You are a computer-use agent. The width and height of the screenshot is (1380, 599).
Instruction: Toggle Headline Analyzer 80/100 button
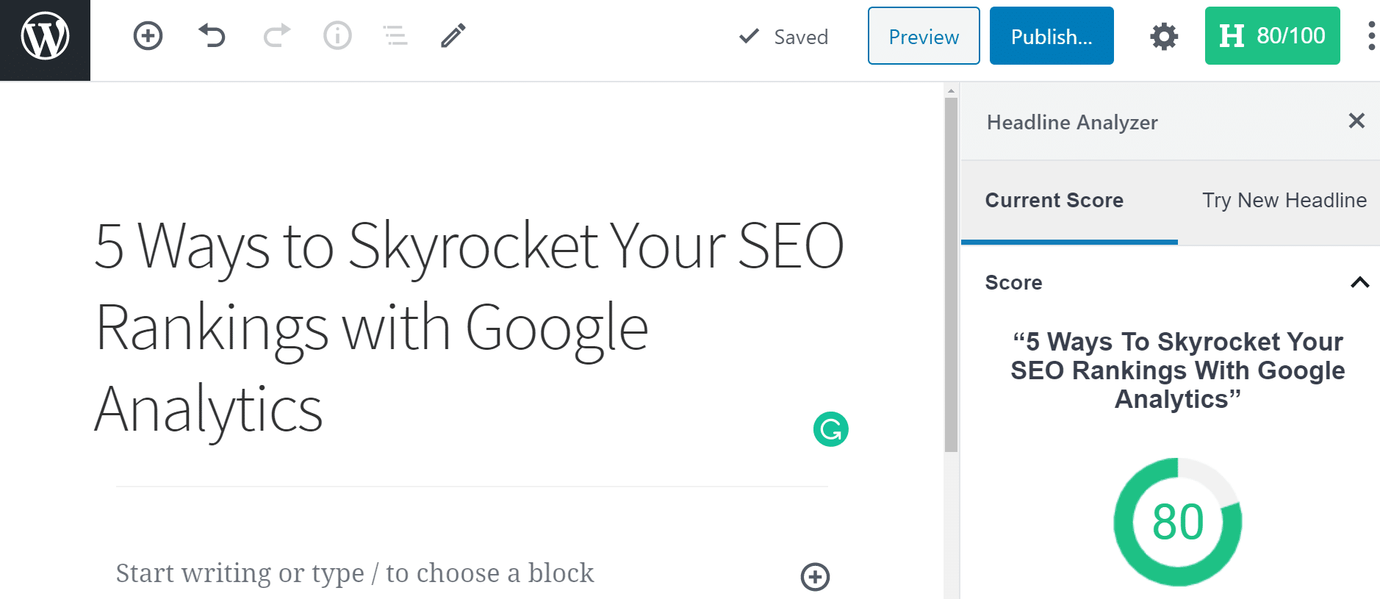(1273, 36)
